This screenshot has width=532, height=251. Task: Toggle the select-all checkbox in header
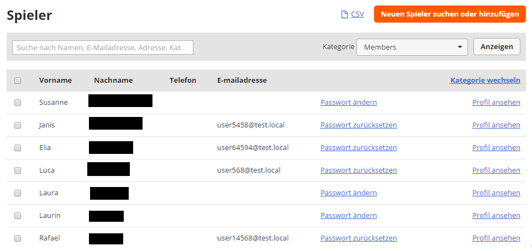tap(18, 81)
